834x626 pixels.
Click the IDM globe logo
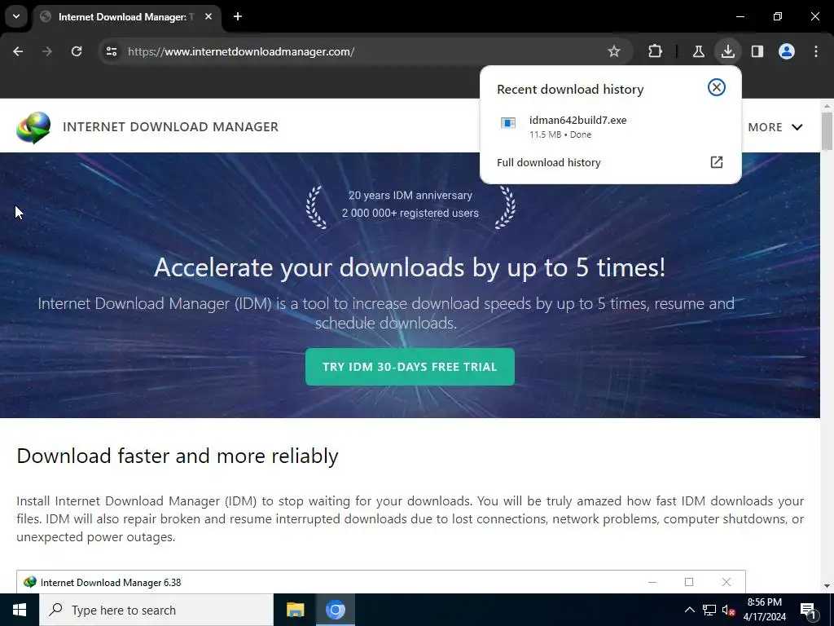(x=33, y=127)
